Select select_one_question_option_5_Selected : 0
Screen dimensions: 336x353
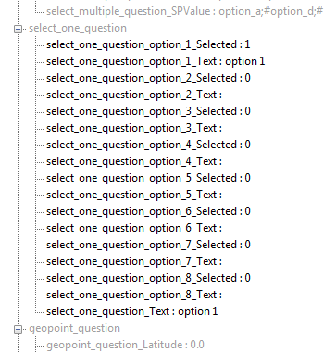pos(148,178)
